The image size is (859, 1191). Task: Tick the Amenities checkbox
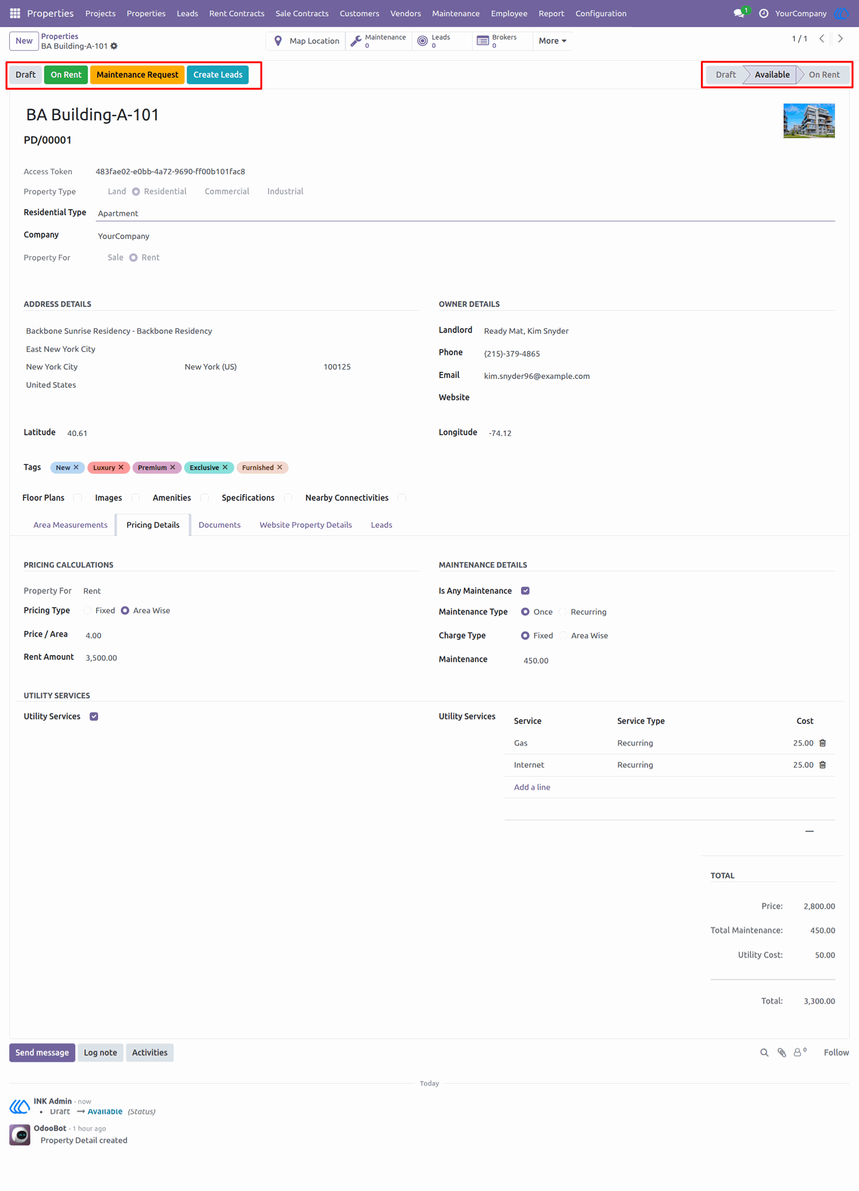coord(205,498)
